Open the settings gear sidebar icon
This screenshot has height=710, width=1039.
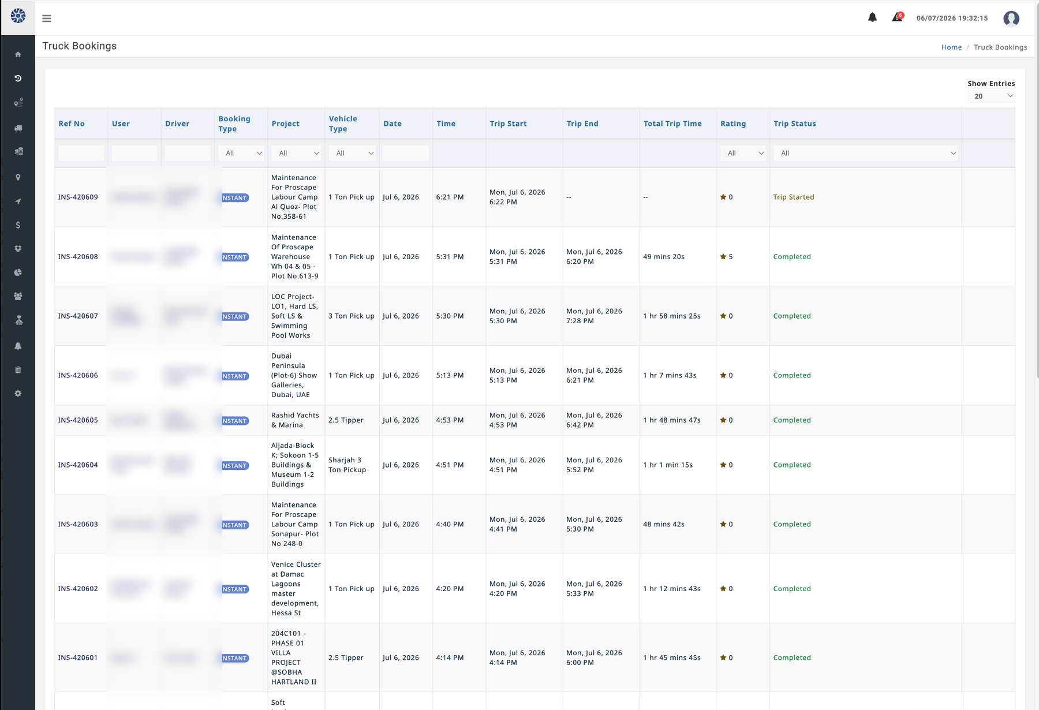click(18, 394)
